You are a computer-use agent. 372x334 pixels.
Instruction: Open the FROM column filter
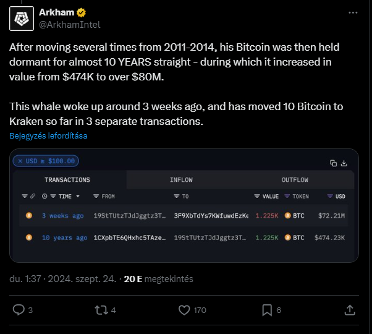click(96, 196)
